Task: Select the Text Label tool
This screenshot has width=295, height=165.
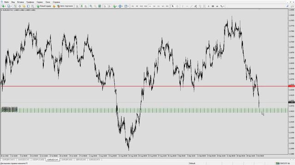Action: click(213, 6)
